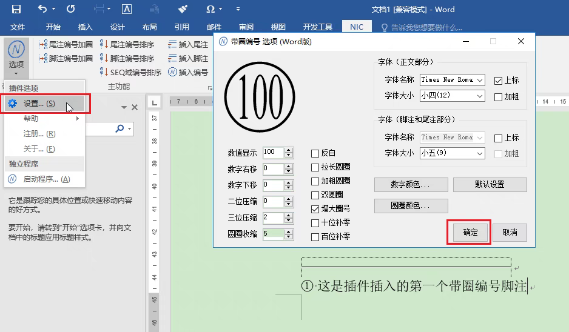The image size is (569, 332).
Task: Uncheck the 增大圈号 checkbox
Action: [315, 209]
